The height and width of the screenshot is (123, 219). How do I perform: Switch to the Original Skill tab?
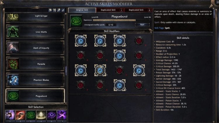[82, 10]
